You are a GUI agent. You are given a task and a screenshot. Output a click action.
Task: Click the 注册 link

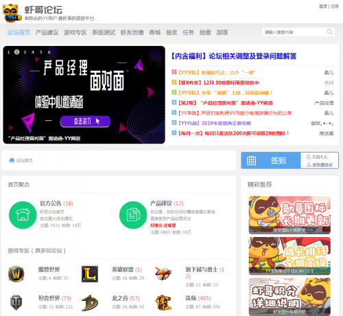tap(335, 6)
